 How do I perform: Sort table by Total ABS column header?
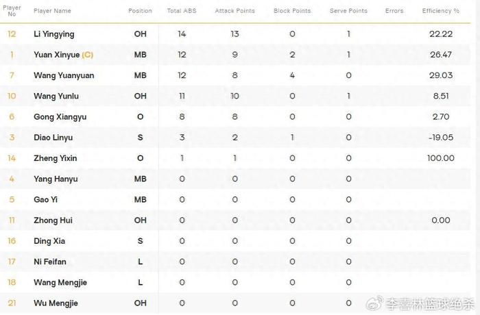(182, 11)
